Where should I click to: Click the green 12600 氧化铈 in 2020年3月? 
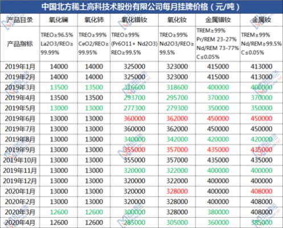point(94,212)
